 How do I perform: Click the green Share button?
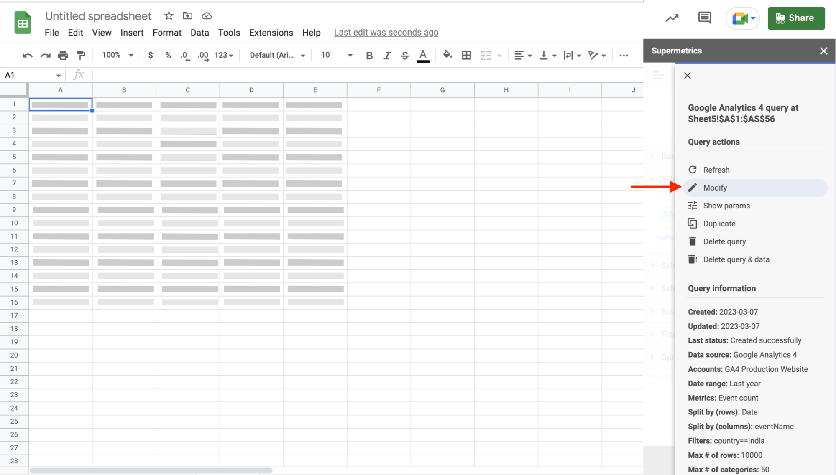click(796, 18)
